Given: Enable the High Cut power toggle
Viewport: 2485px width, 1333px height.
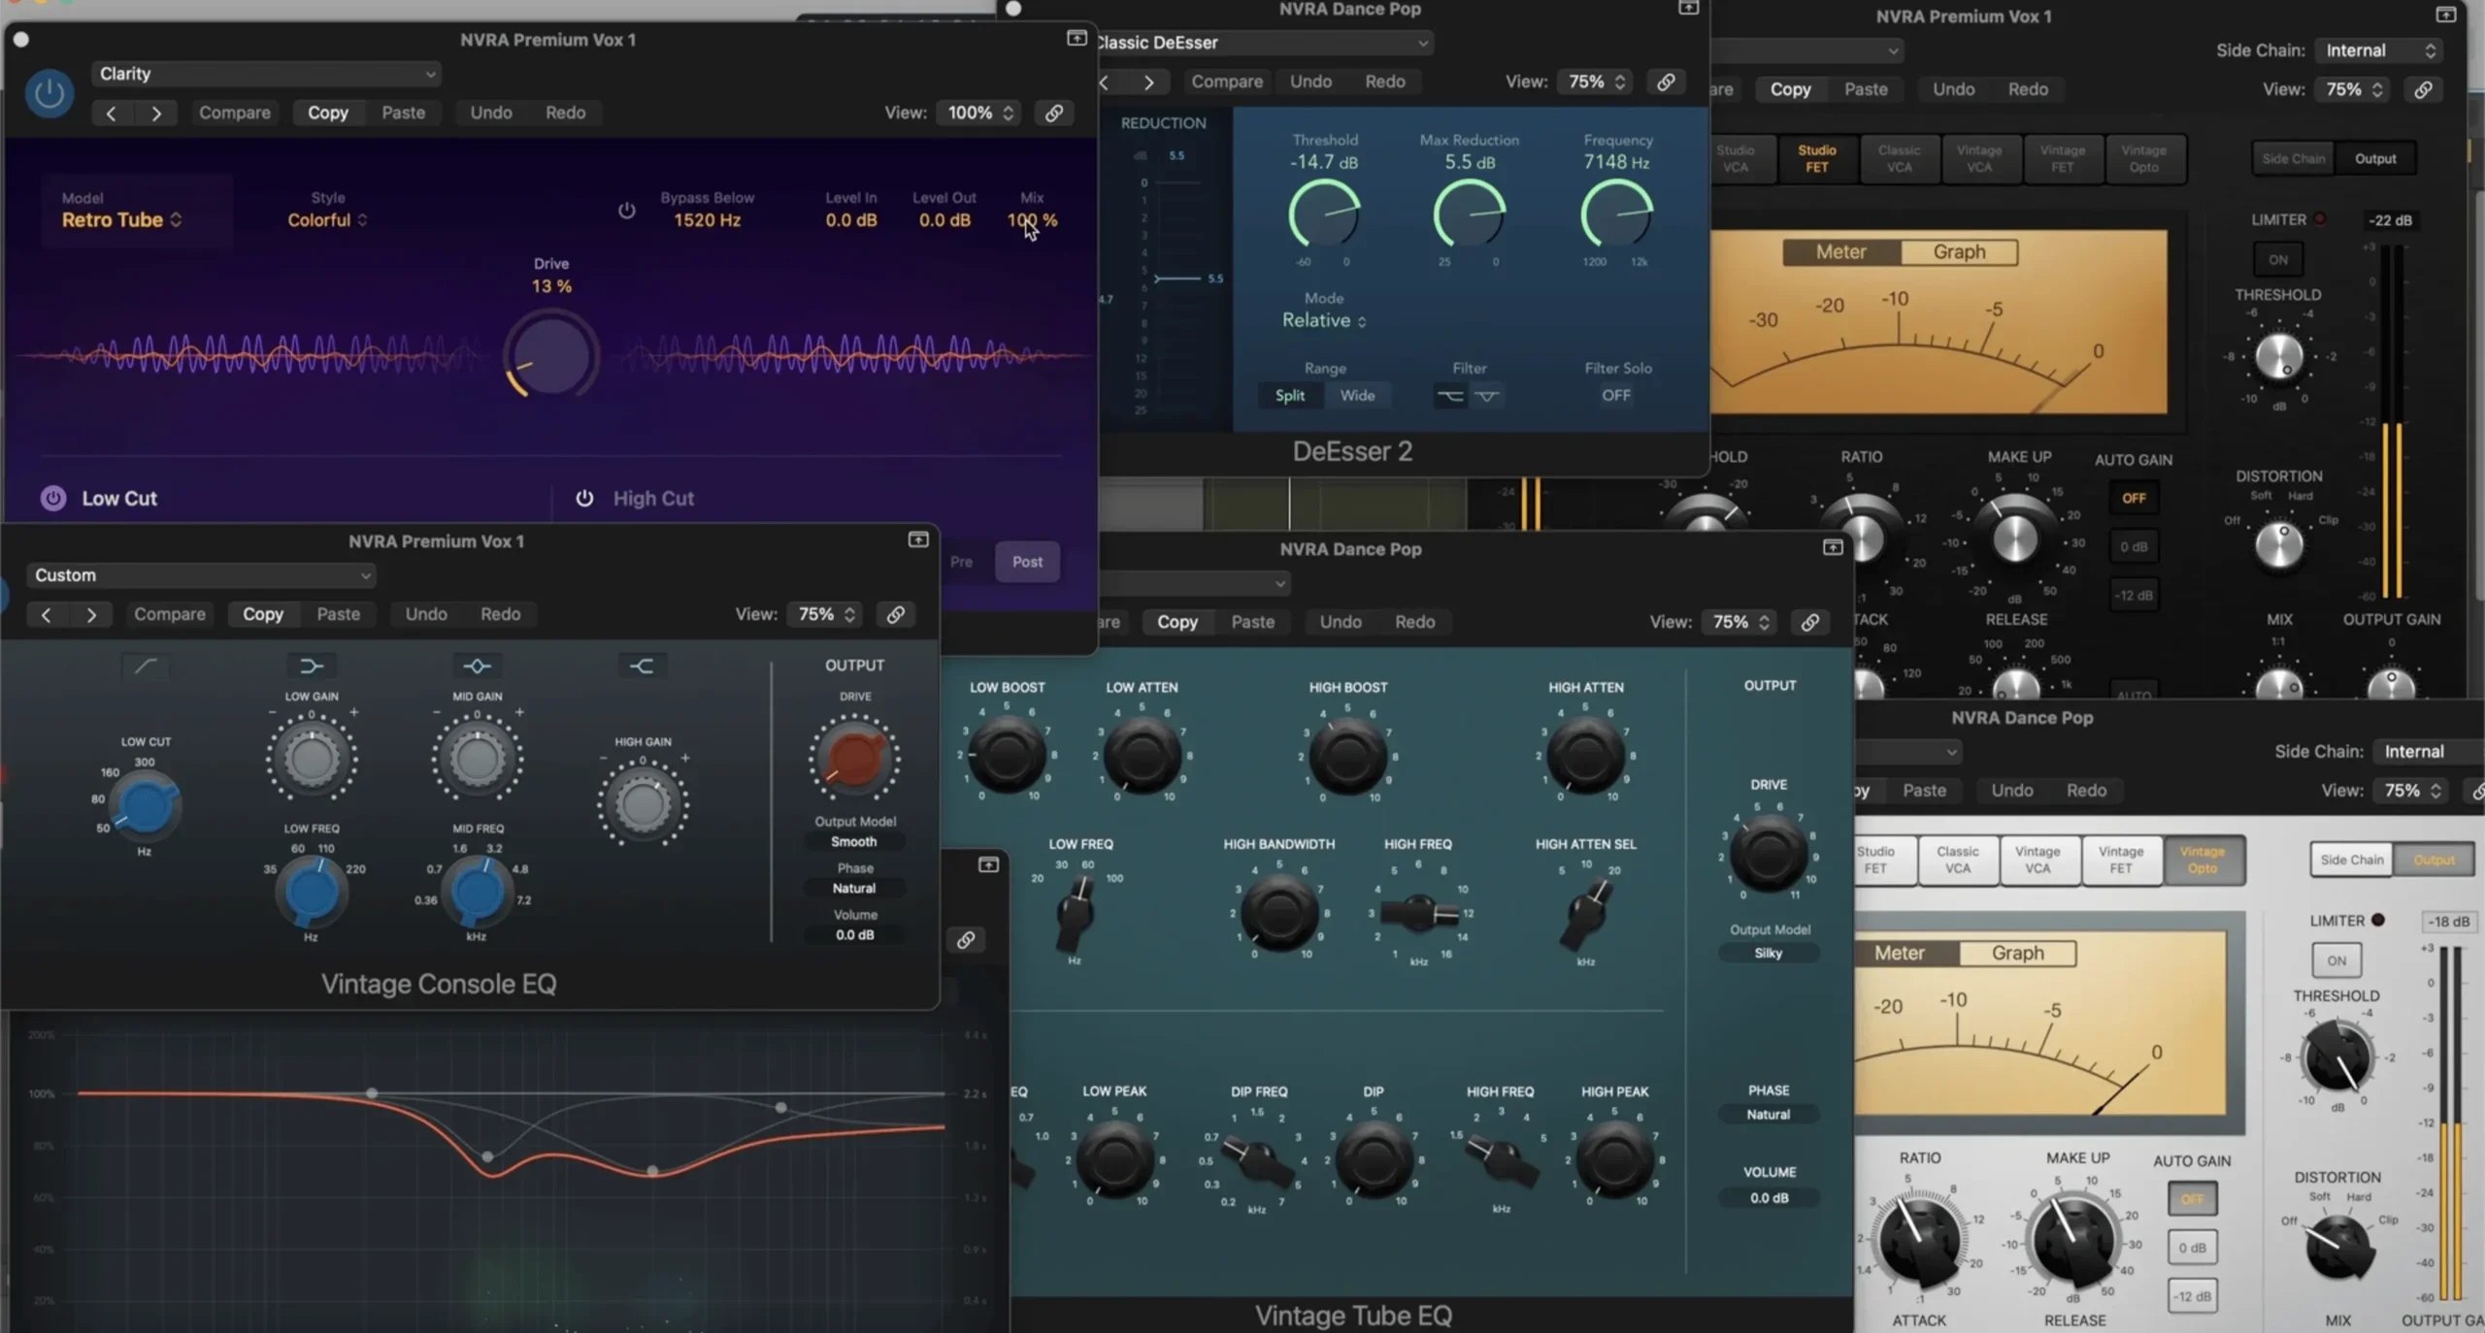Looking at the screenshot, I should pos(585,498).
